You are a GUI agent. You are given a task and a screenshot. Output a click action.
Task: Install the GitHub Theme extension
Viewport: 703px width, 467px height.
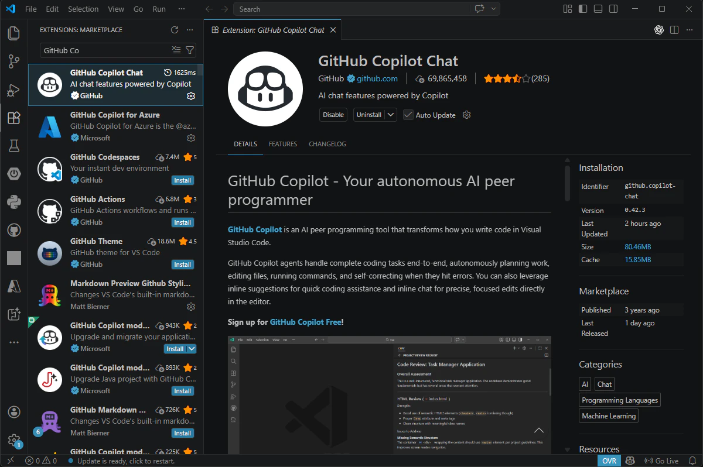coord(183,265)
